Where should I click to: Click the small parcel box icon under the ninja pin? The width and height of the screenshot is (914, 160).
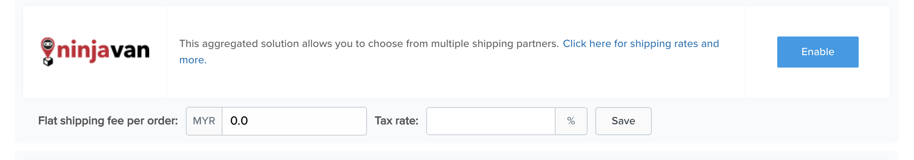48,62
